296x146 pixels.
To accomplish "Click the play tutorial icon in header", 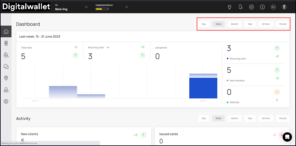I will 251,7.
